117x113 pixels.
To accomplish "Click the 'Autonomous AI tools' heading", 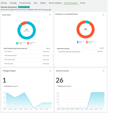I will [x=63, y=48].
